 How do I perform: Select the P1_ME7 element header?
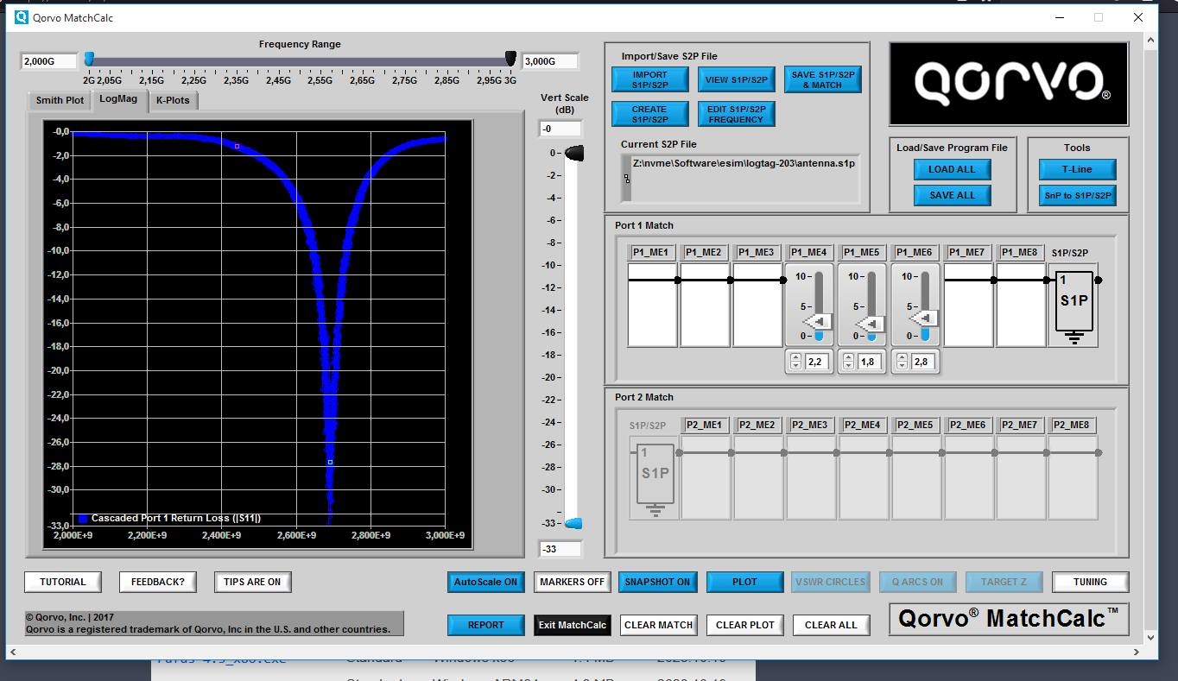(967, 253)
